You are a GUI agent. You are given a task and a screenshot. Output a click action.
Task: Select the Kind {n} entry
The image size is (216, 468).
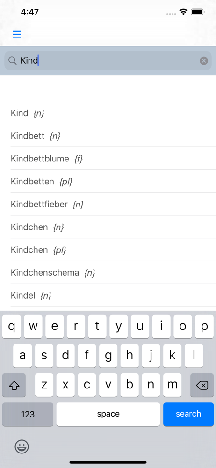[x=113, y=113]
